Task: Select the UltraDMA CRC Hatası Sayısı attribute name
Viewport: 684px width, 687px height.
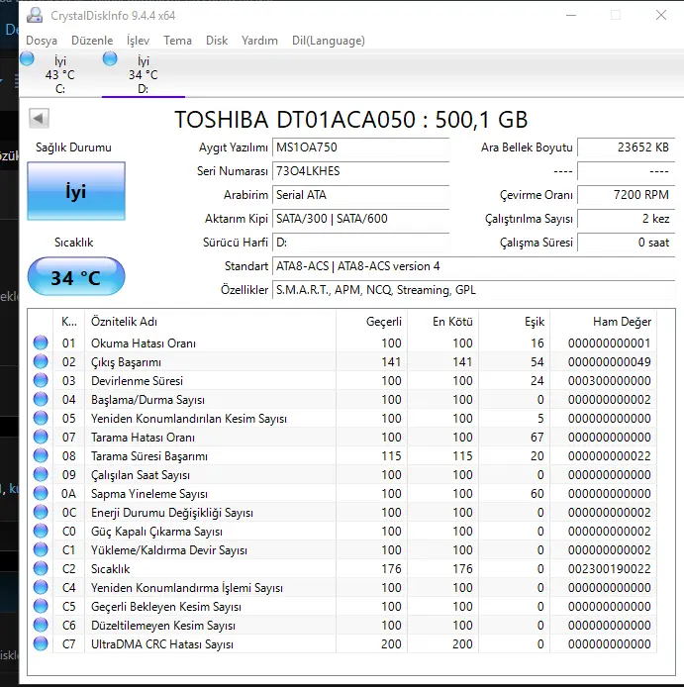Action: (x=162, y=644)
